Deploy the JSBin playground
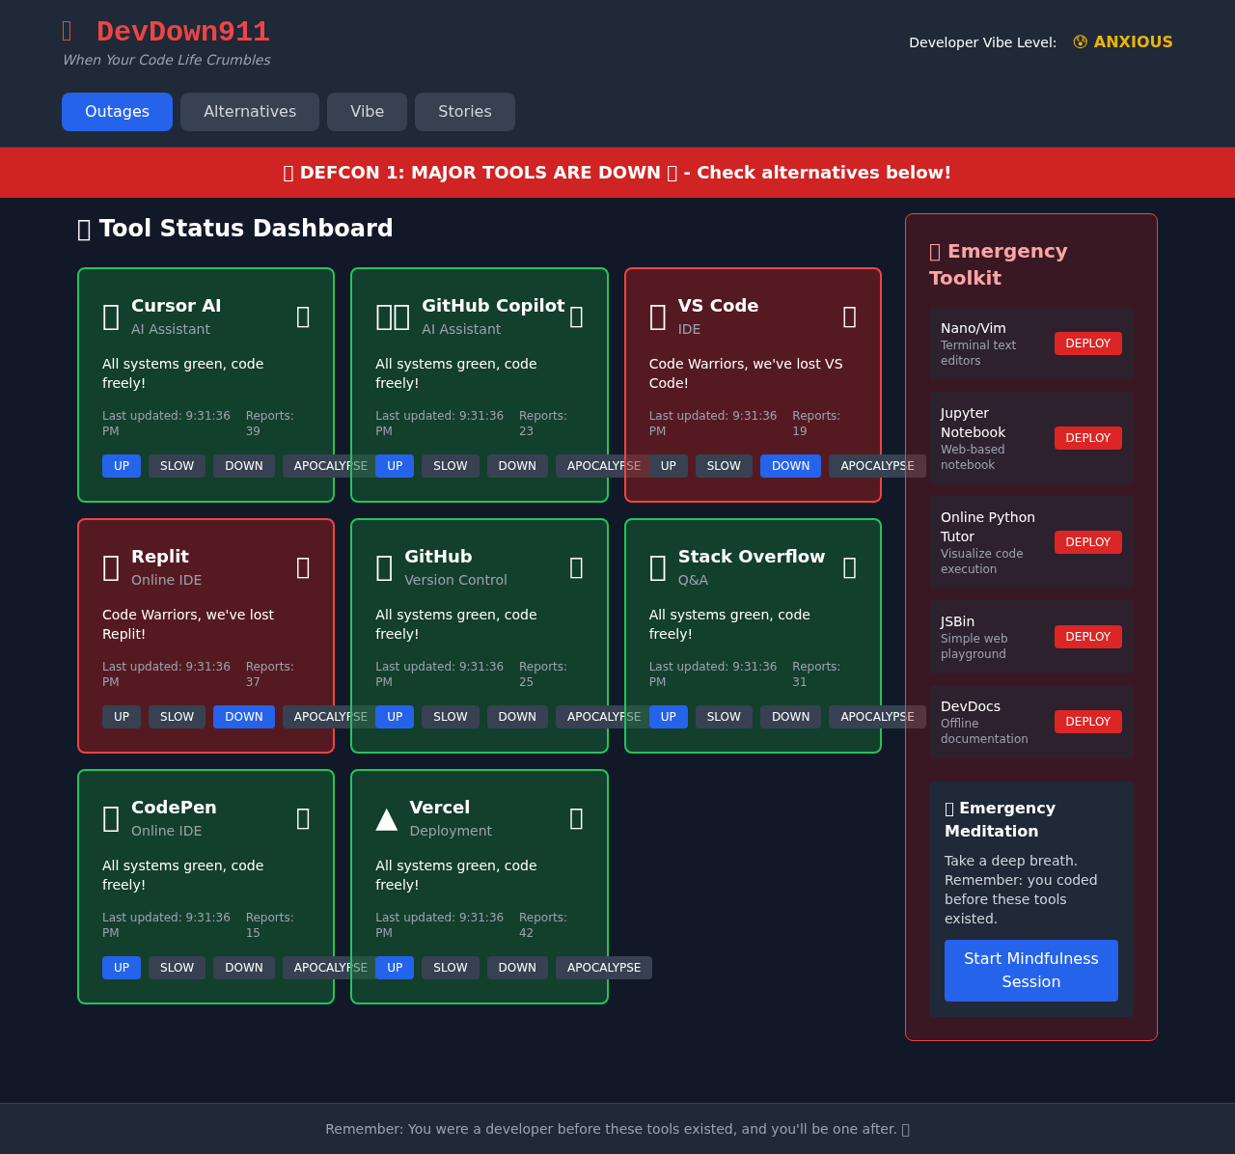 click(1088, 637)
